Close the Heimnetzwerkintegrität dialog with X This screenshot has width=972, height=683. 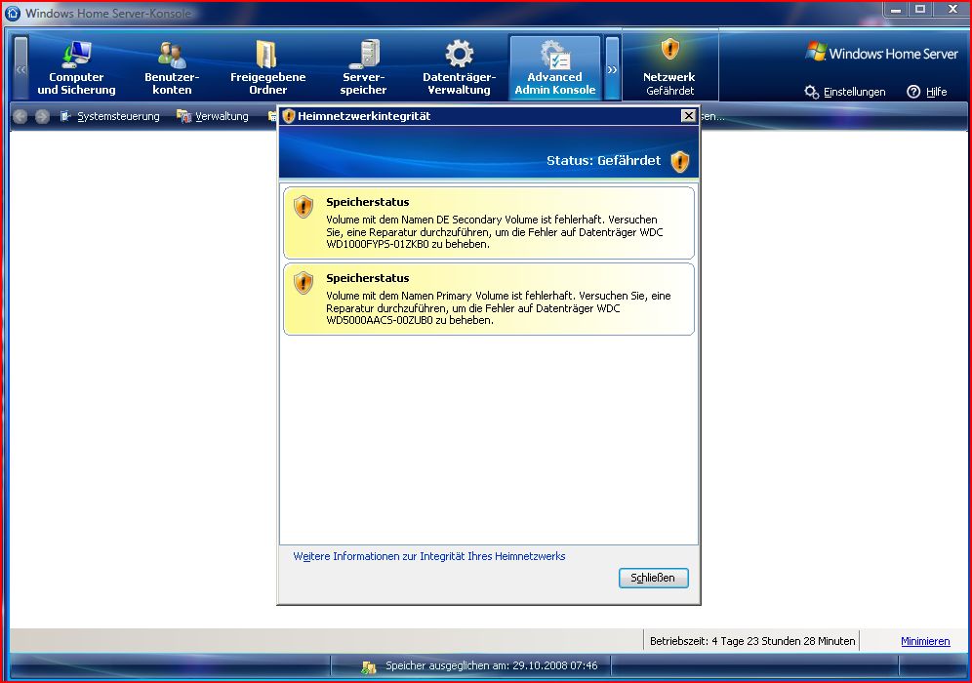click(x=688, y=116)
